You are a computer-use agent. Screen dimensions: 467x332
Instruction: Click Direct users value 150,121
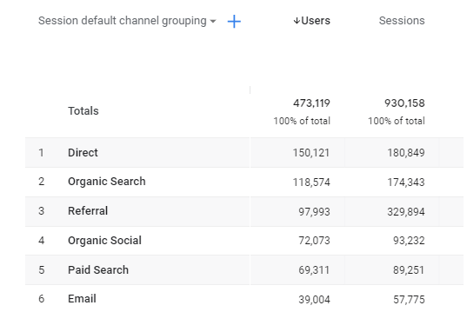[x=311, y=153]
